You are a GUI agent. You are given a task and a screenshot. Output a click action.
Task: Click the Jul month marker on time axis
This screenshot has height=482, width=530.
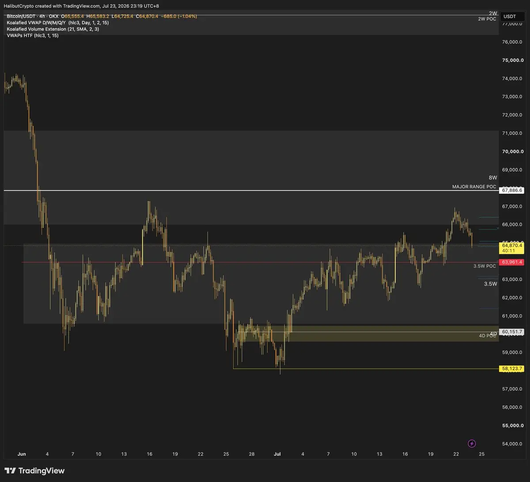click(277, 454)
